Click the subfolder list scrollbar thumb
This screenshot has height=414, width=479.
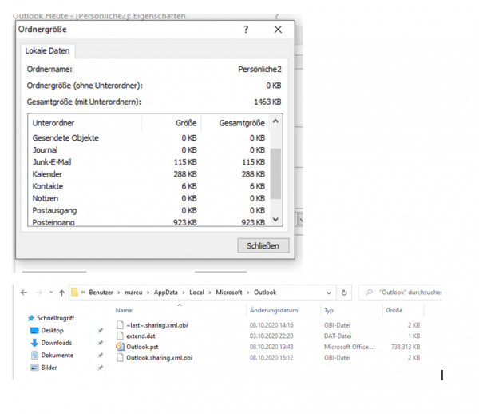(275, 172)
